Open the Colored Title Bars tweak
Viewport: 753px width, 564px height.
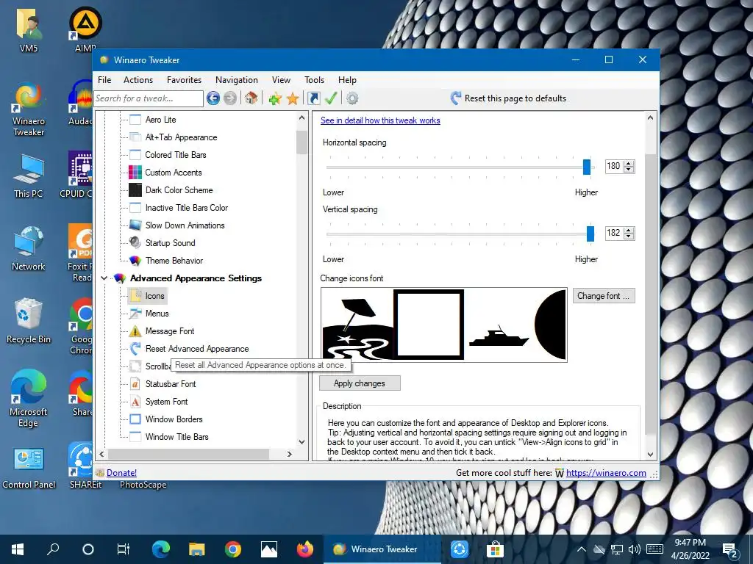point(175,155)
